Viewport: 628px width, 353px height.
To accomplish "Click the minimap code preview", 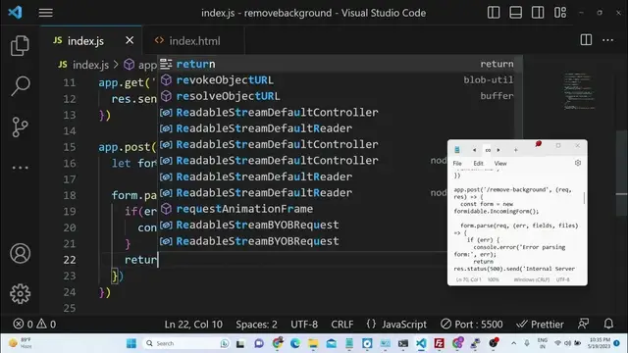I will click(579, 91).
